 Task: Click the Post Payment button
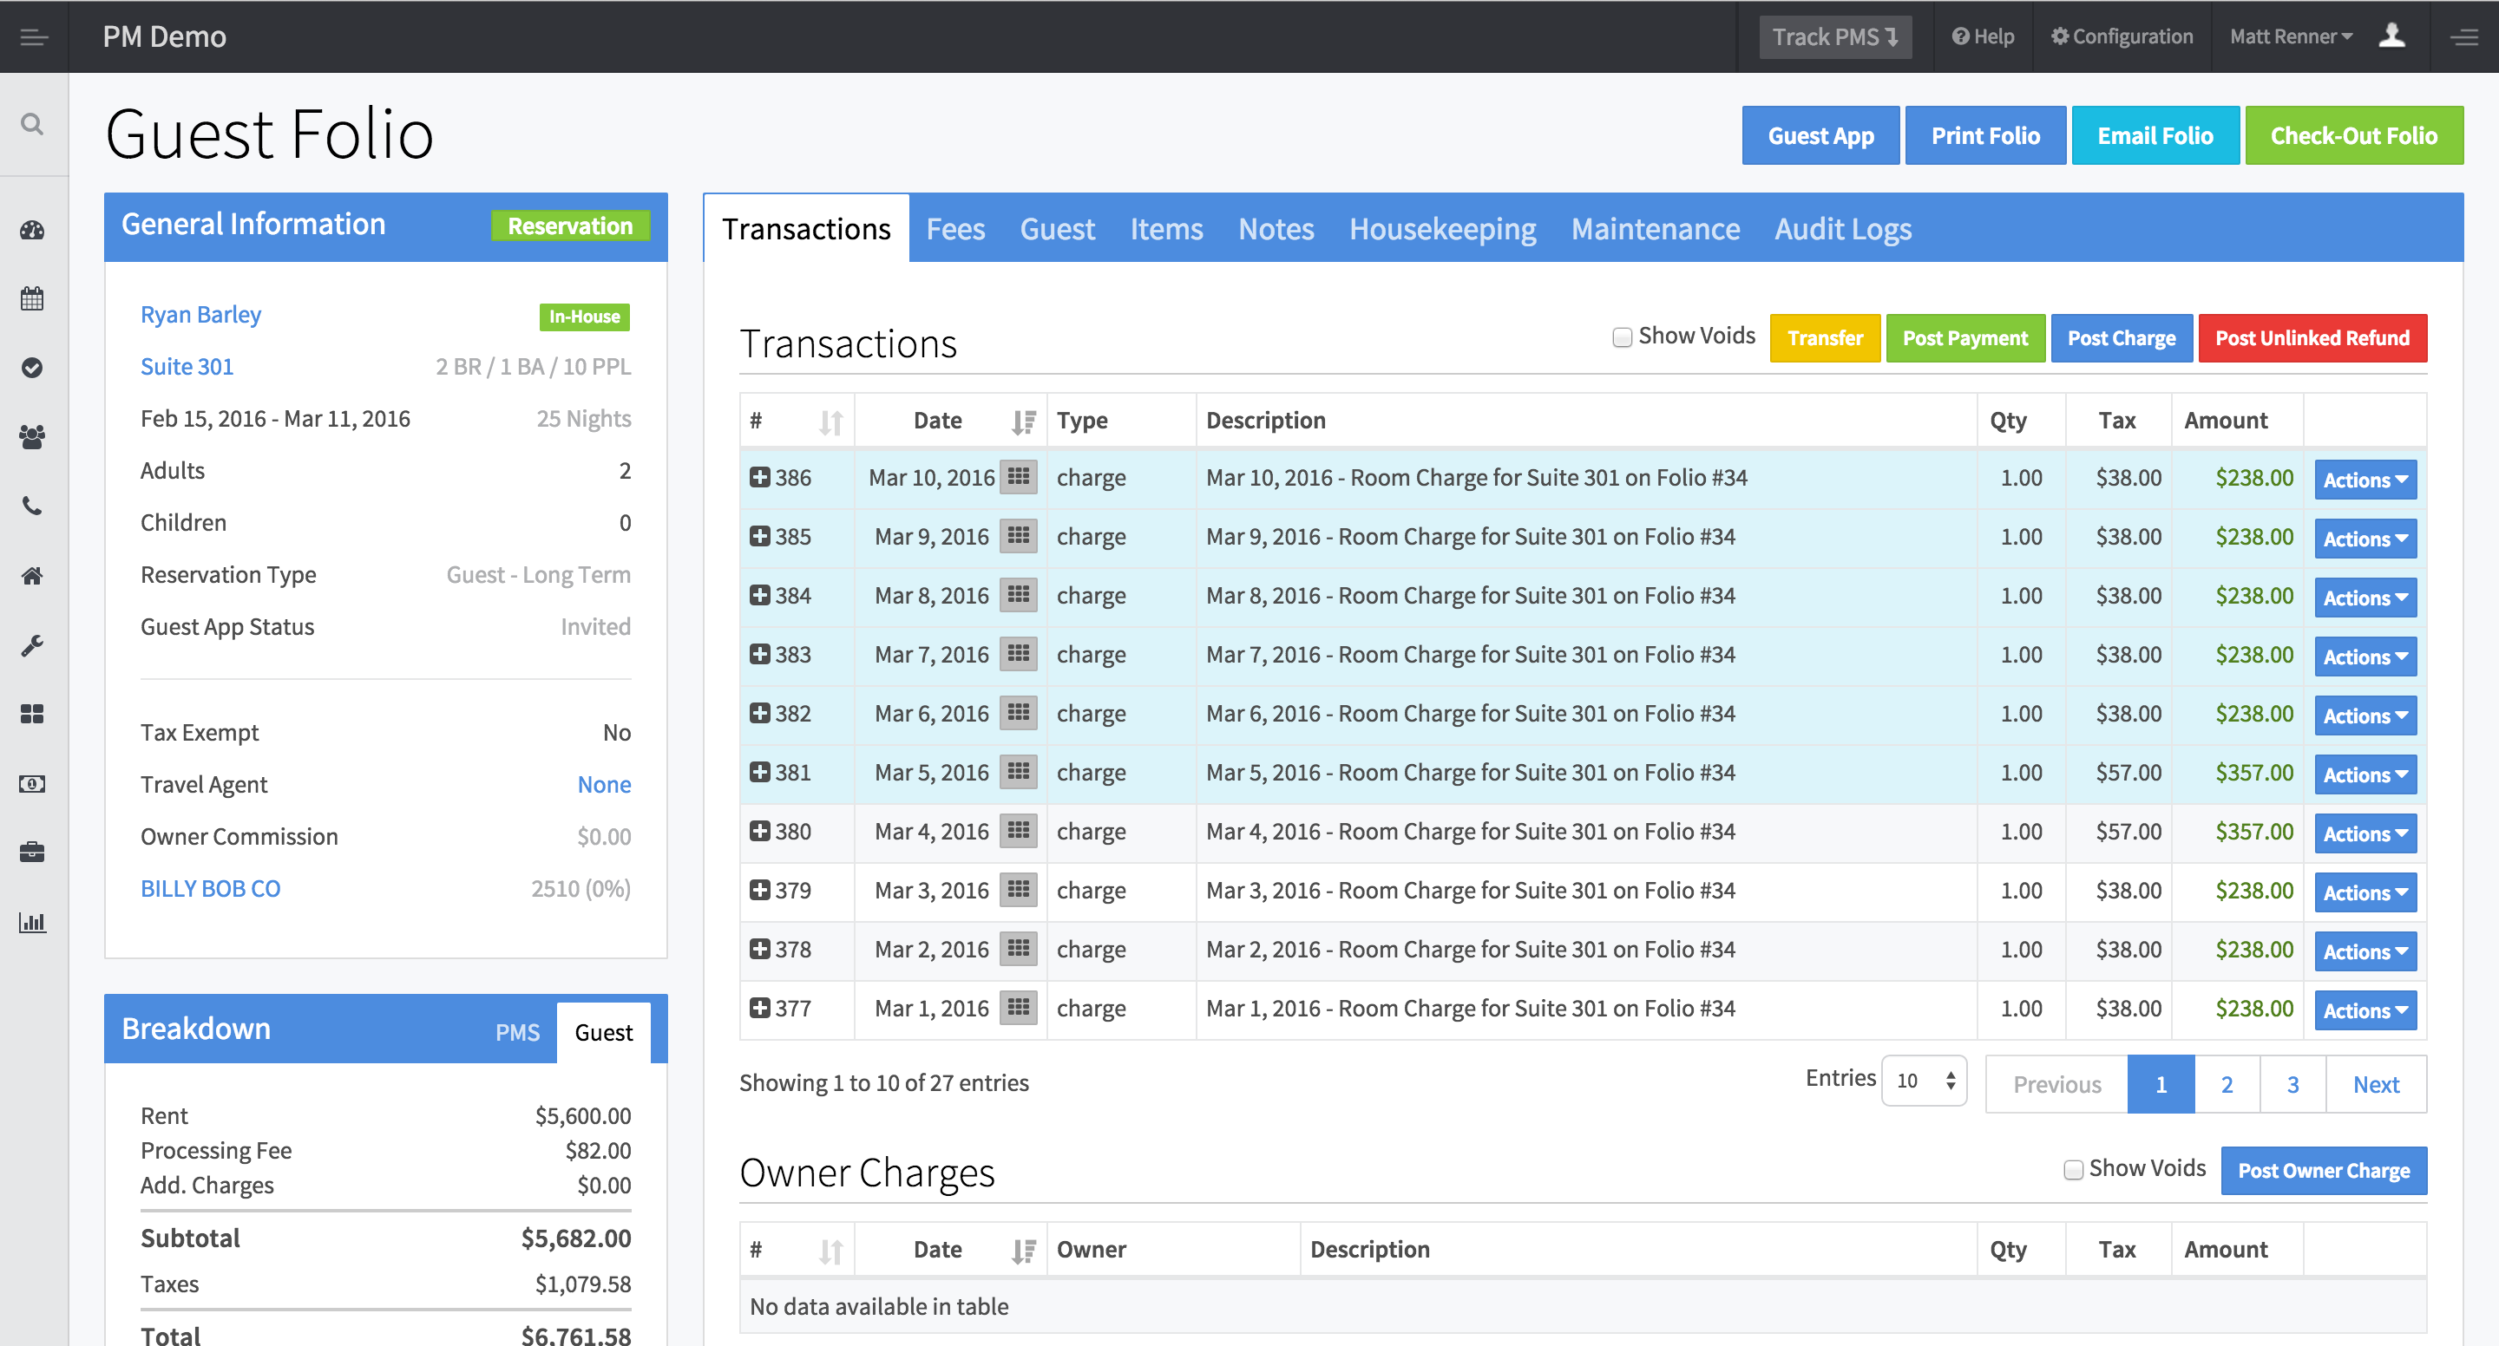point(1964,338)
